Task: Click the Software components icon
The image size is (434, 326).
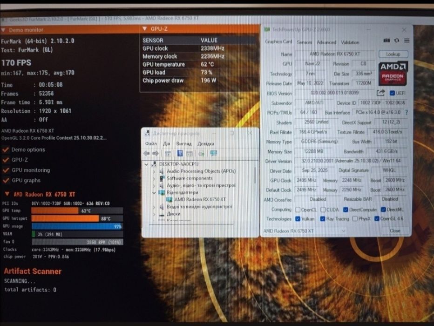Action: click(162, 178)
